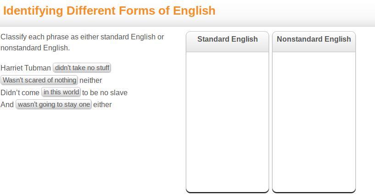This screenshot has width=375, height=195.
Task: Click the "Harriet Tubman" text in the poem
Action: pyautogui.click(x=26, y=68)
